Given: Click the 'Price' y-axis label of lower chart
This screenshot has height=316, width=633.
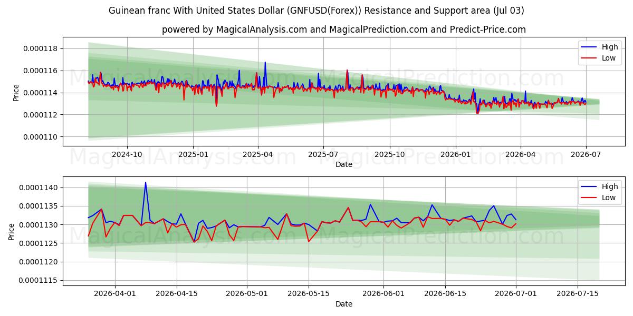Looking at the screenshot, I should [12, 231].
